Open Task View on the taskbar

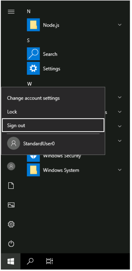49,261
